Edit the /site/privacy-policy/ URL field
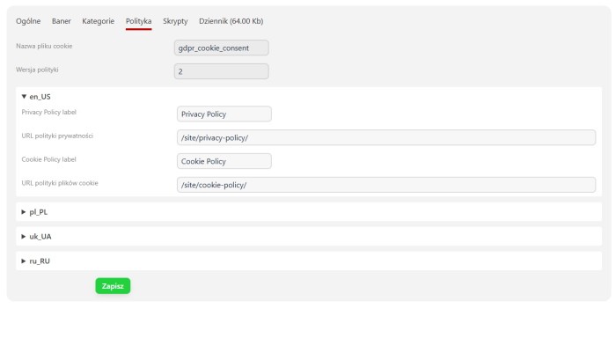 pos(385,137)
